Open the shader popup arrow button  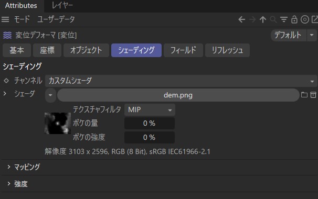tap(50, 95)
